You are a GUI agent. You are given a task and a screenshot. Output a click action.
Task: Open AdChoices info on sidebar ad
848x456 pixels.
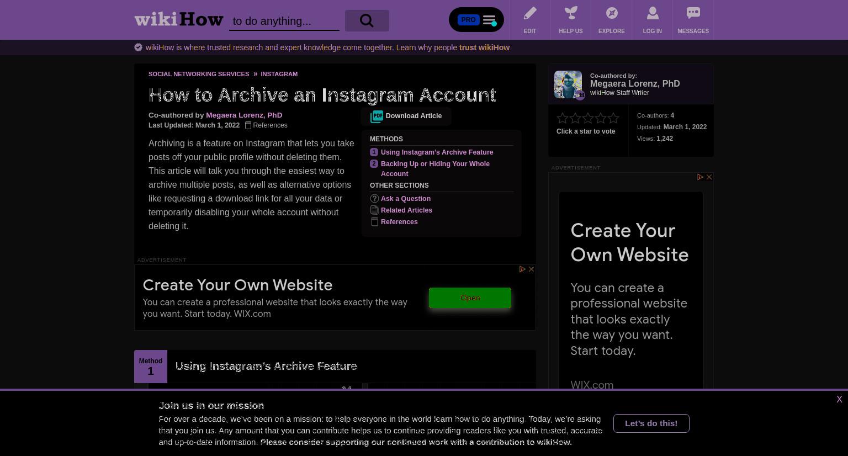click(x=700, y=177)
